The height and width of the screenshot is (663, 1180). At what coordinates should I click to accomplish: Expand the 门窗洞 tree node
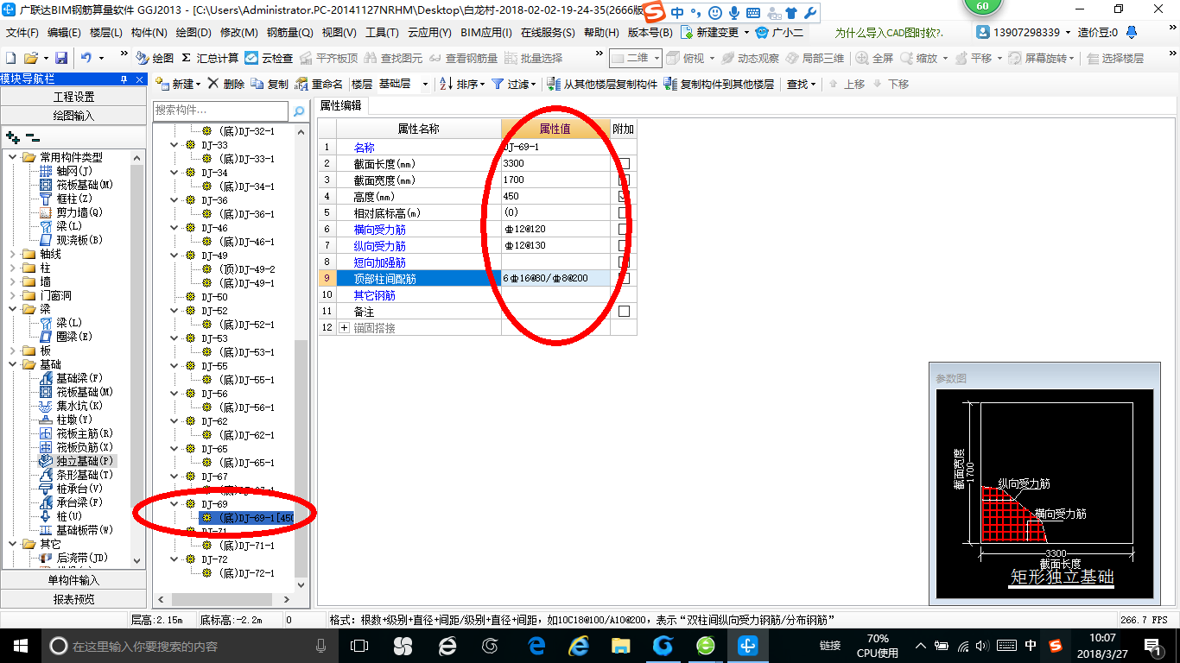point(13,295)
